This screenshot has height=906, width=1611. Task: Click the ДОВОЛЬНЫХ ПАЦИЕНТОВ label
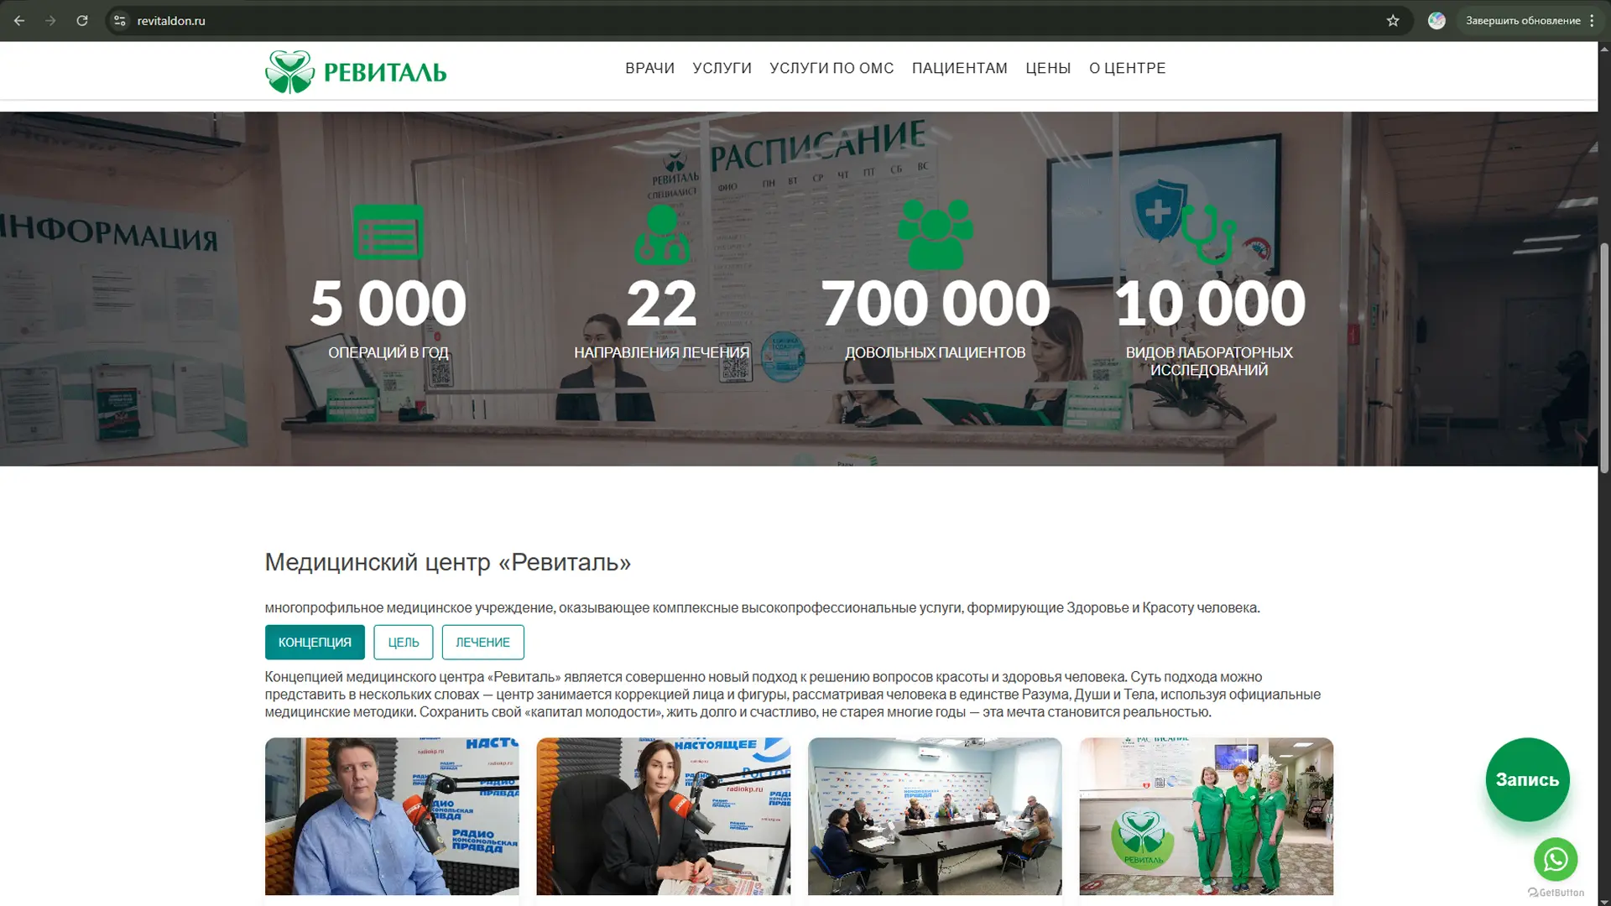[x=935, y=352]
